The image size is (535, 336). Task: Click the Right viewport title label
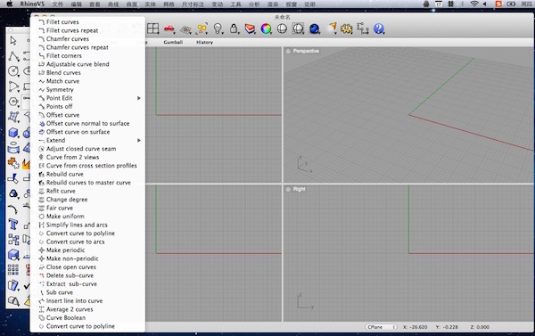point(299,189)
